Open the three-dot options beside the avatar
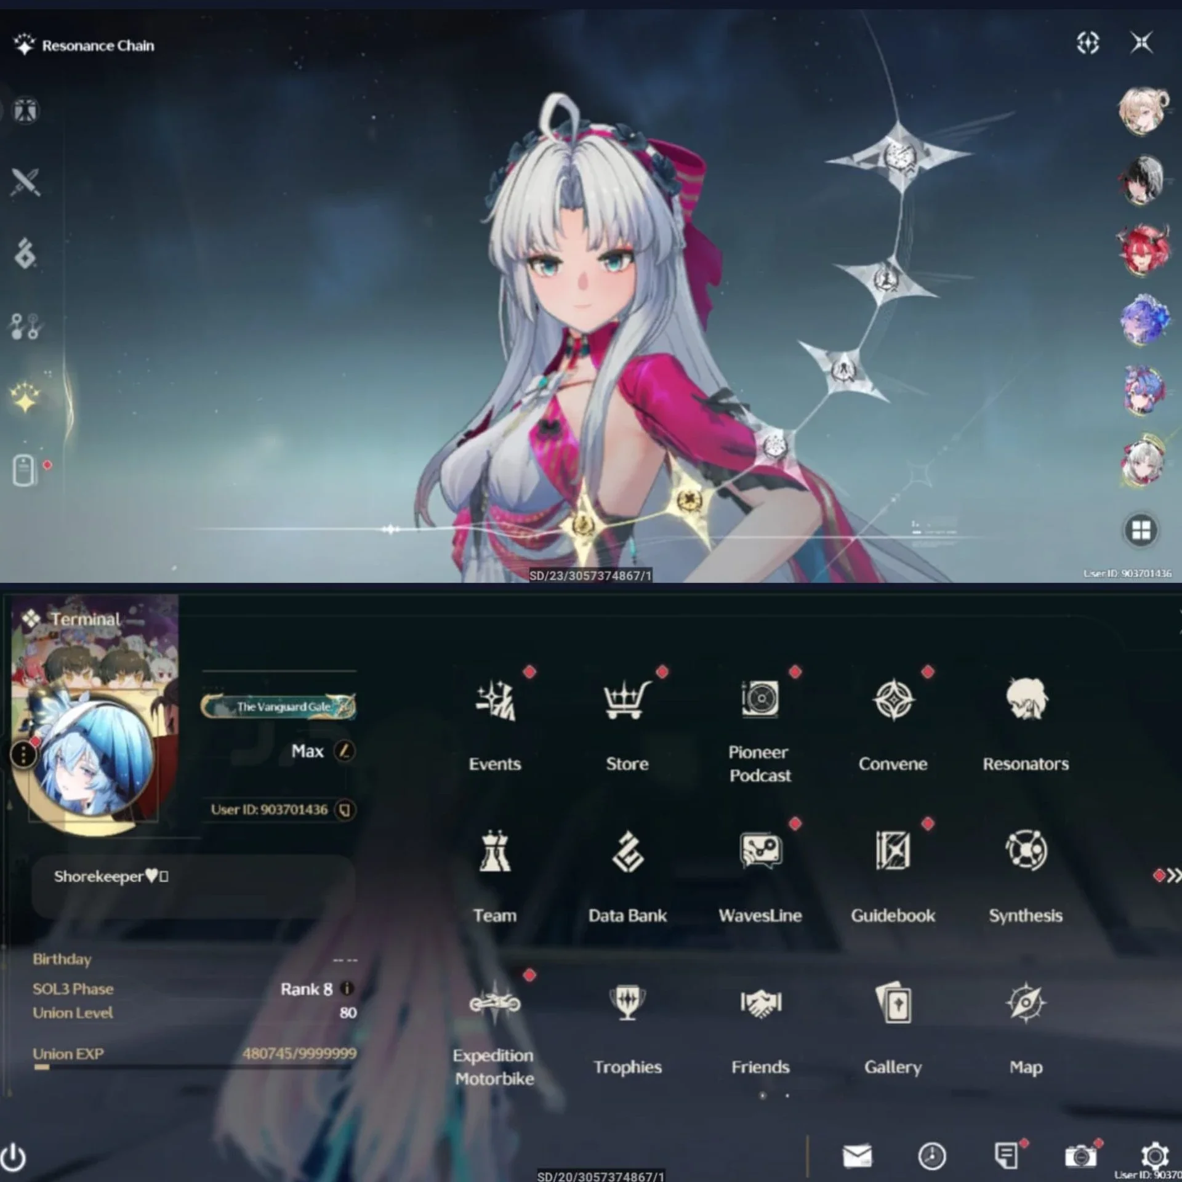Viewport: 1182px width, 1182px height. pyautogui.click(x=23, y=754)
